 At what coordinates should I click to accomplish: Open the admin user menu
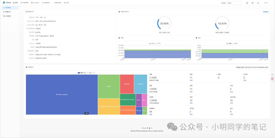[x=266, y=3]
